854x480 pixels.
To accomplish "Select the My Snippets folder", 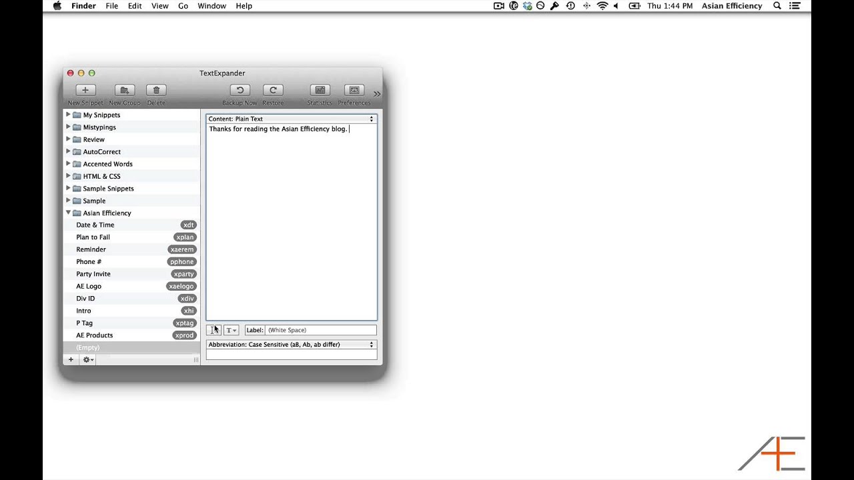I will tap(131, 115).
